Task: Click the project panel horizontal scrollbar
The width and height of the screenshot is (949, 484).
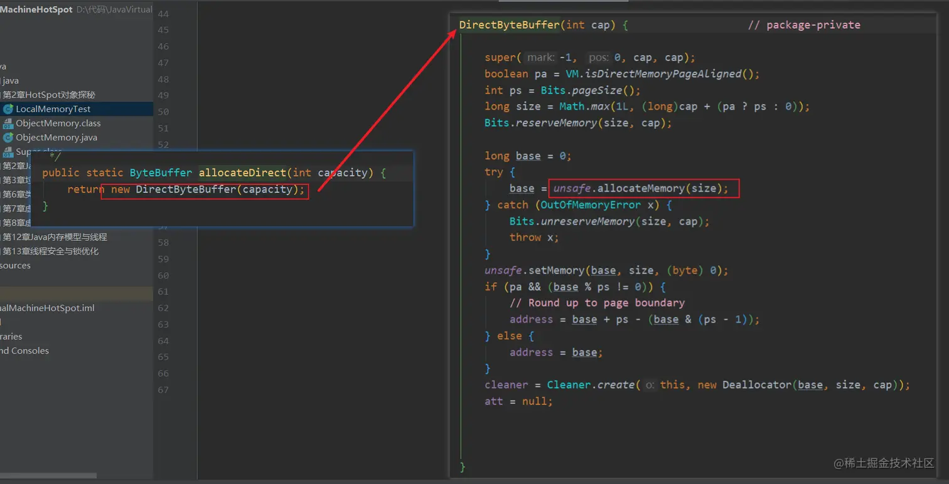Action: point(49,476)
